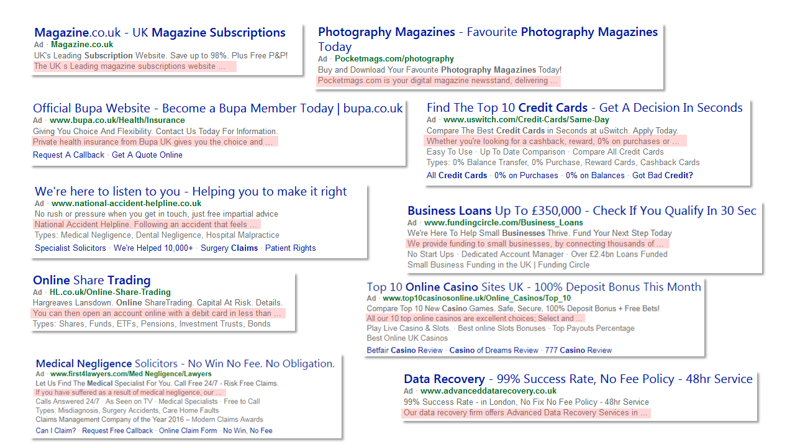Follow the All Credit Cards sitelink
795x447 pixels.
click(x=457, y=176)
